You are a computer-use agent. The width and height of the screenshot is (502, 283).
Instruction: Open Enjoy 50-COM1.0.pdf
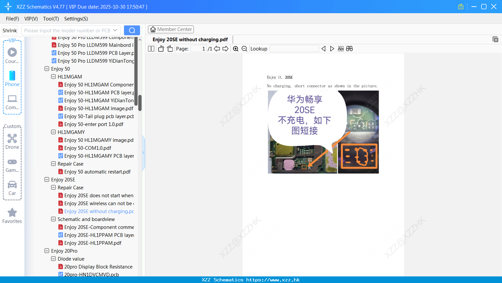coord(85,148)
